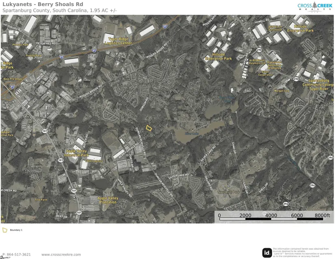Click the Lukyanets - Berry Shoals Rd title
Viewport: 335px width, 259px height.
pos(42,4)
